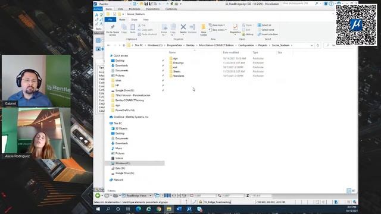Click 'Projects' in the address path
The image size is (381, 214).
click(x=263, y=45)
